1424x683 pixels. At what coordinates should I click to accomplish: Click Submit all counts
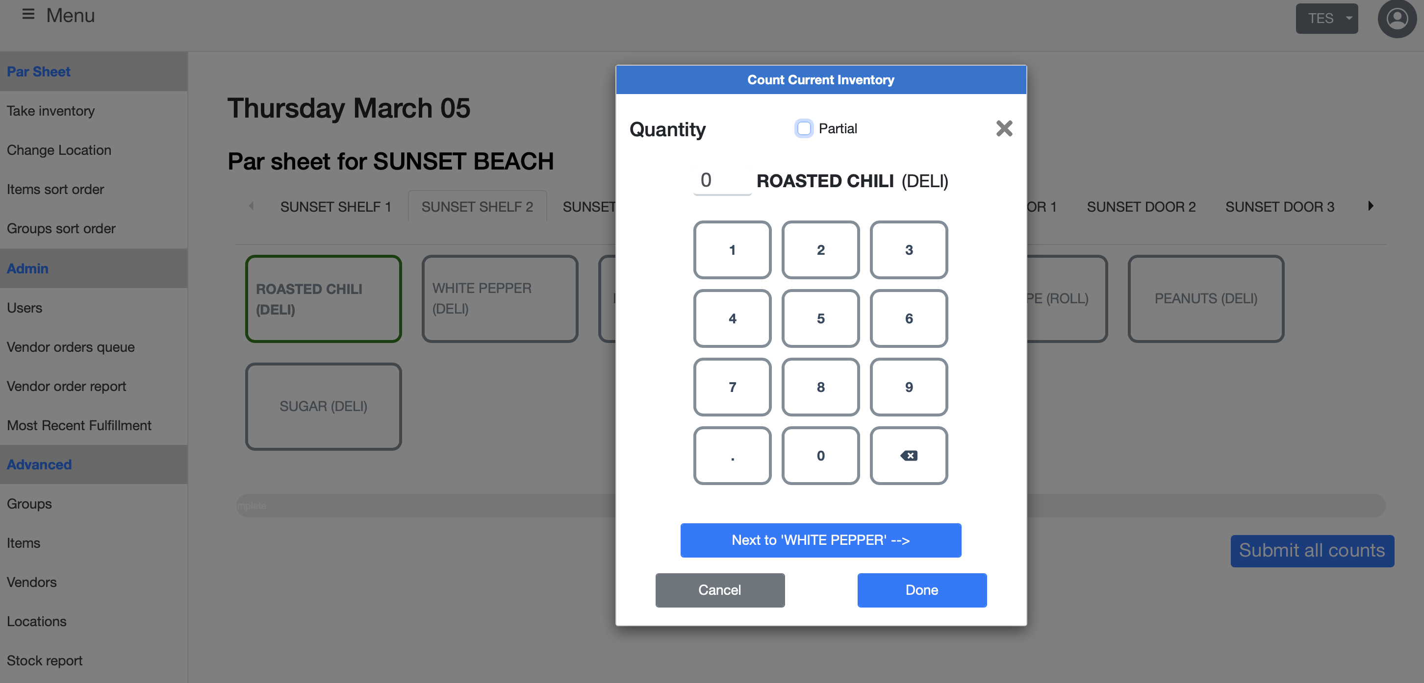tap(1312, 551)
